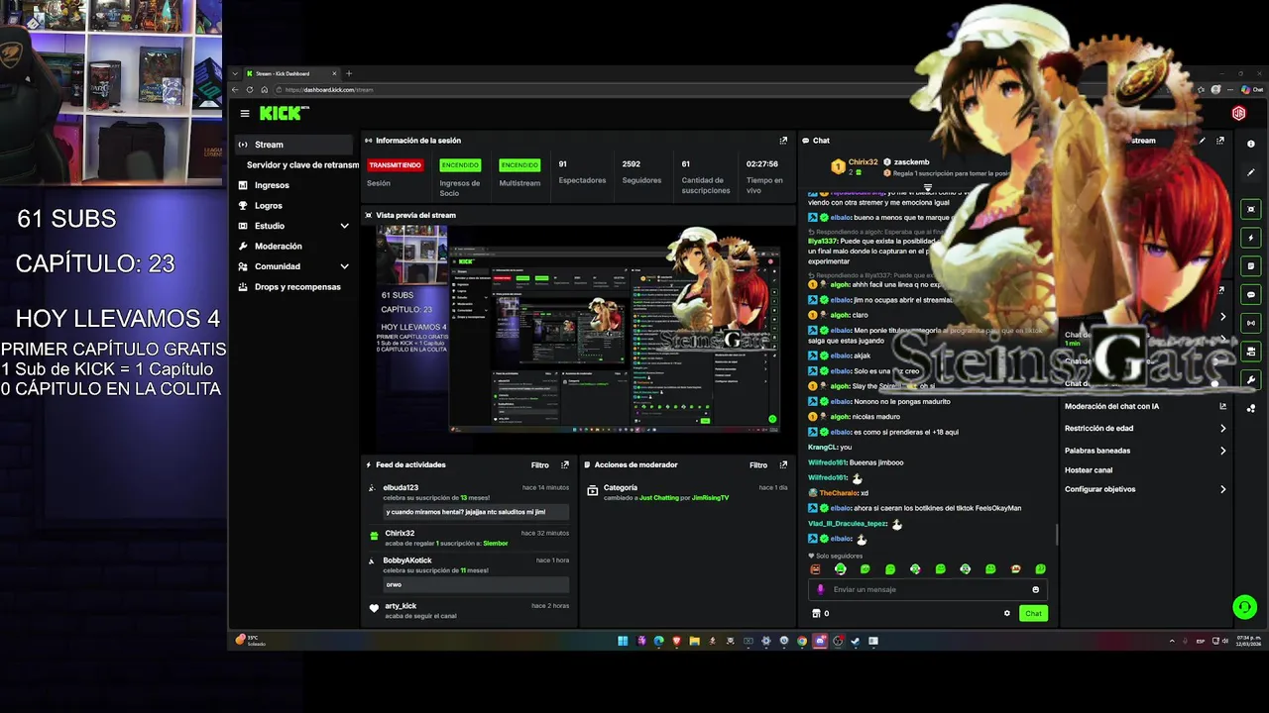Open File Explorer from the taskbar
Image resolution: width=1269 pixels, height=713 pixels.
pyautogui.click(x=694, y=641)
